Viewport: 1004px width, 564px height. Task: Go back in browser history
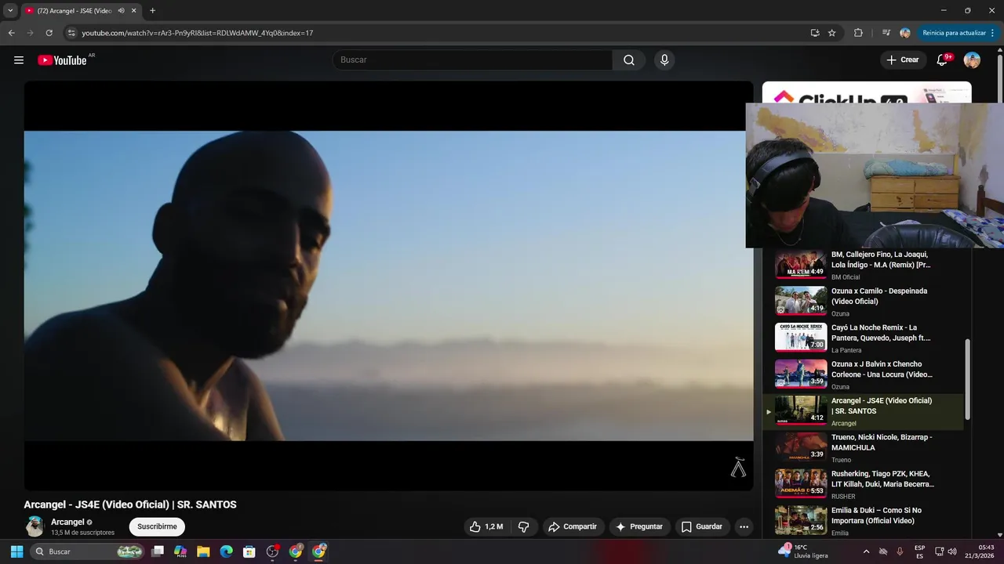click(11, 33)
